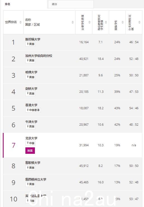
Task: Sort by international students (国际学生) column
Action: (123, 22)
